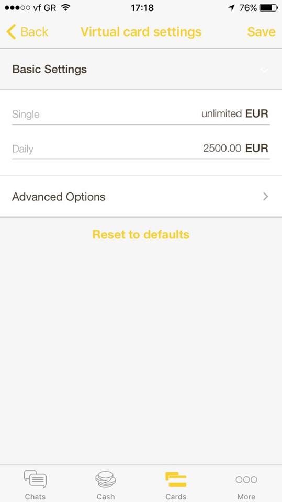The image size is (282, 502).
Task: Open the Advanced Options row
Action: (141, 196)
